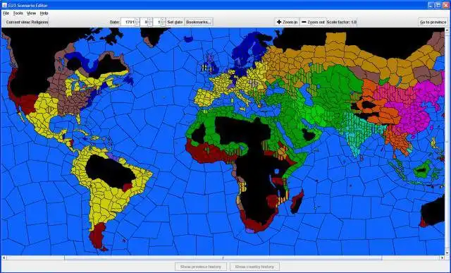Viewport: 451px width, 273px height.
Task: Click the vertical scrollbar thumb
Action: 447,142
